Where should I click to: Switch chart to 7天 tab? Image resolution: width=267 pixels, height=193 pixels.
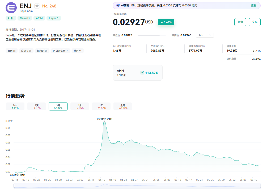37,106
